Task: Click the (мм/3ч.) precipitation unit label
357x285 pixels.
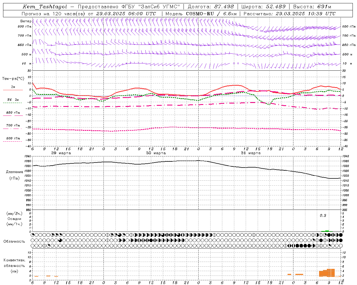Action: click(15, 214)
